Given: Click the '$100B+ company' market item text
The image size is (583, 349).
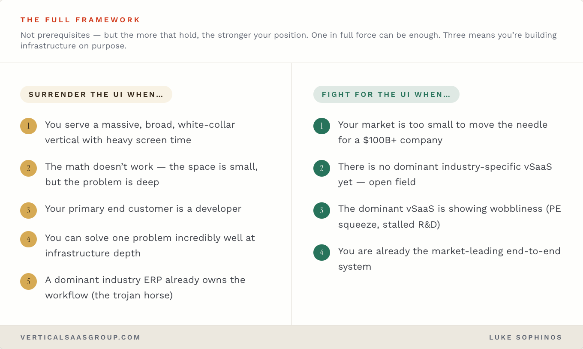Looking at the screenshot, I should (x=443, y=132).
